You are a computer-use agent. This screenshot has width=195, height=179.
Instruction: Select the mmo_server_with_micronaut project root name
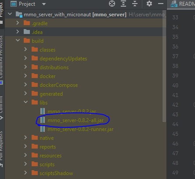[x=57, y=15]
